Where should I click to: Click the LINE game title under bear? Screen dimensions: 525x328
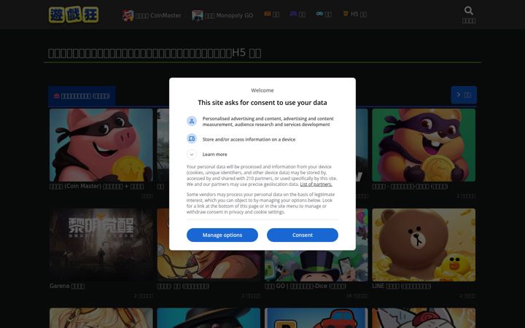(402, 286)
